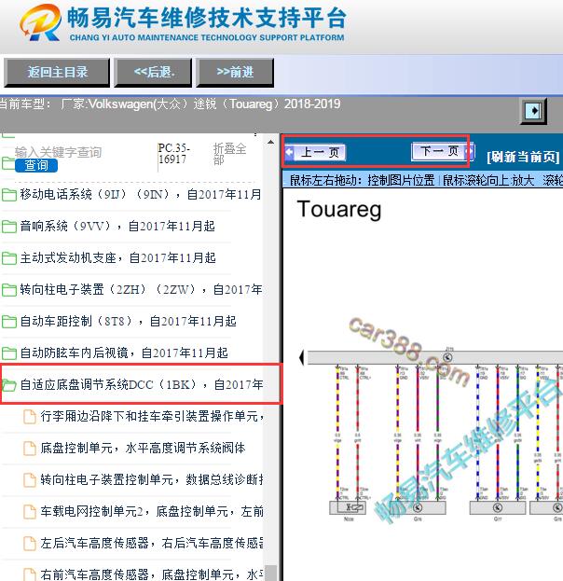Click folder icon of 自动车距控制 row
The image size is (563, 581).
click(x=9, y=321)
